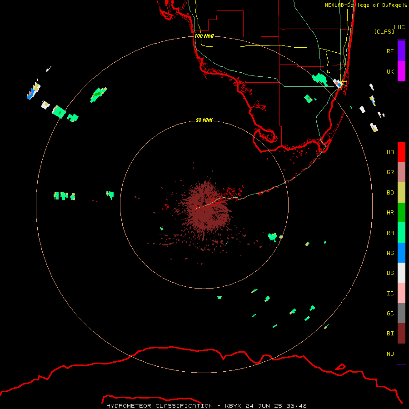Click the HA legend label
Image resolution: width=409 pixels, height=409 pixels.
390,152
